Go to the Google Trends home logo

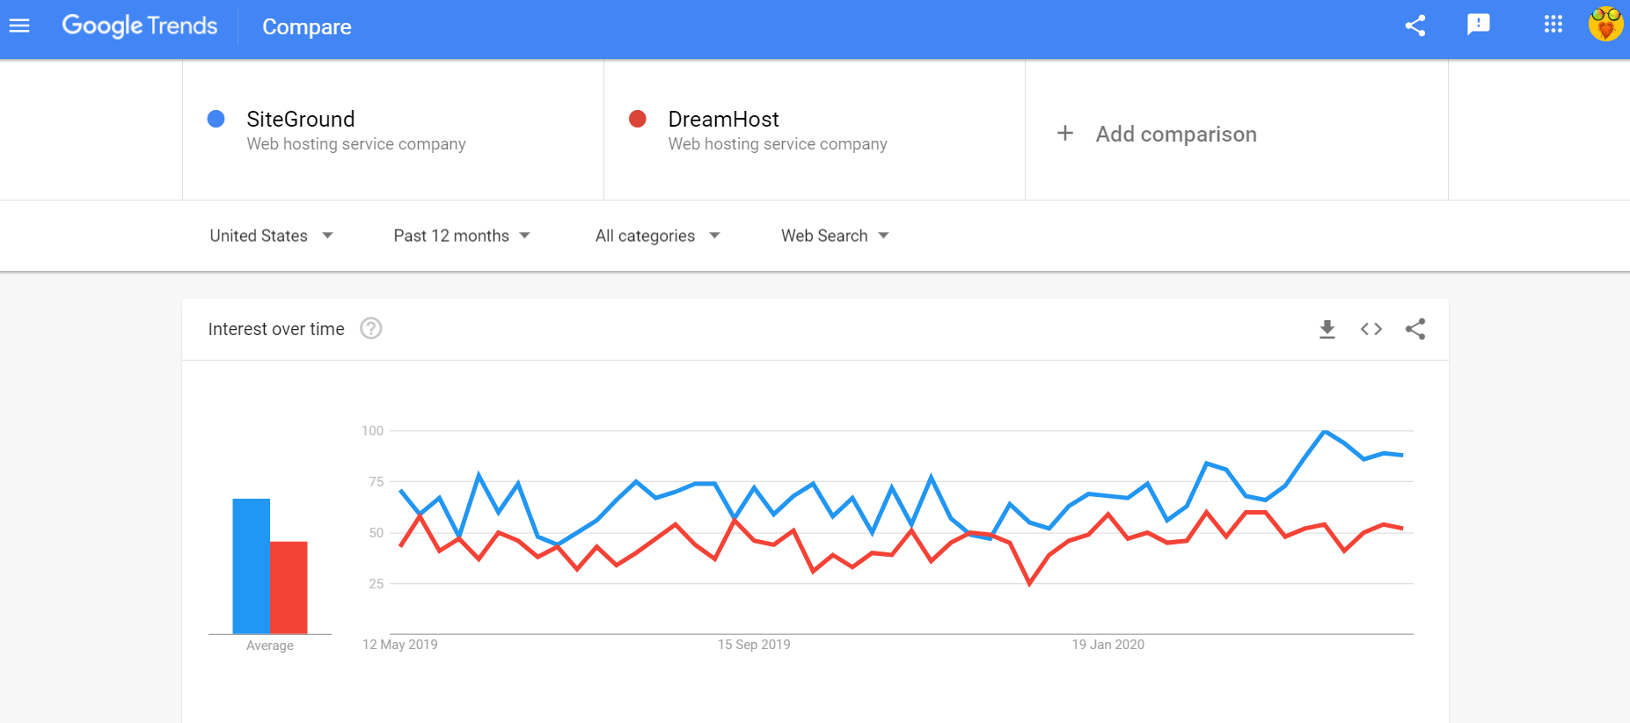click(139, 26)
